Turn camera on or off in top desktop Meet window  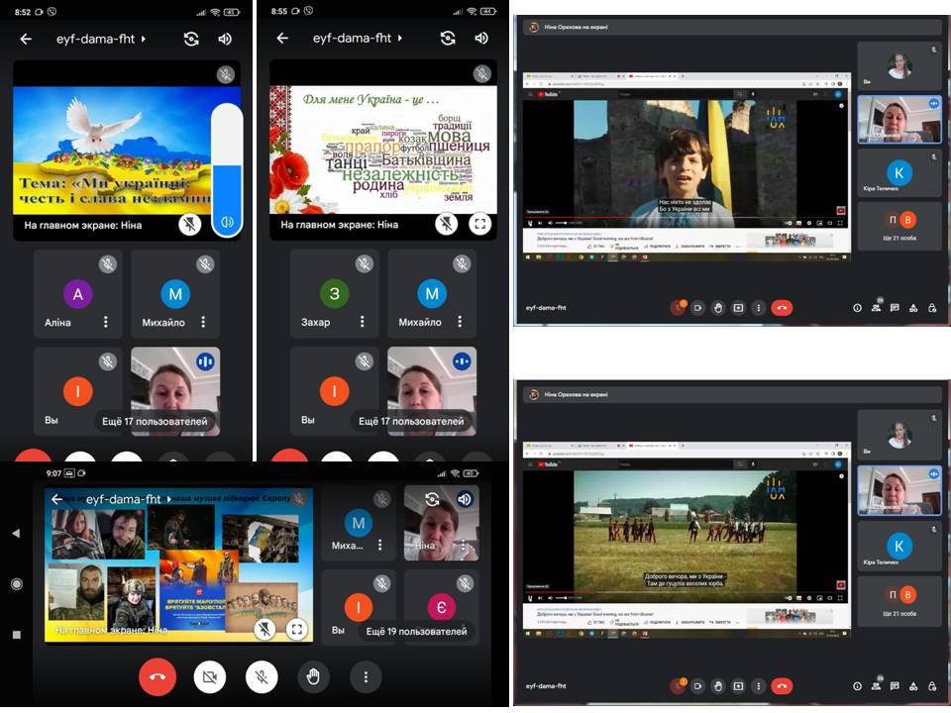point(698,308)
